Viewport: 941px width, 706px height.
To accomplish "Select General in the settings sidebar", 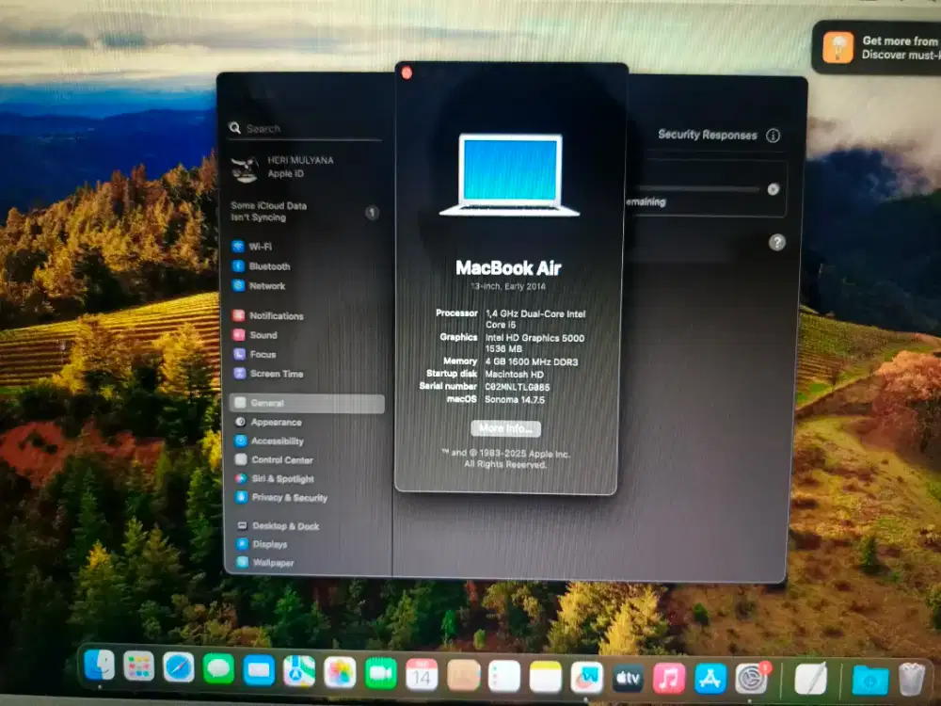I will tap(268, 402).
